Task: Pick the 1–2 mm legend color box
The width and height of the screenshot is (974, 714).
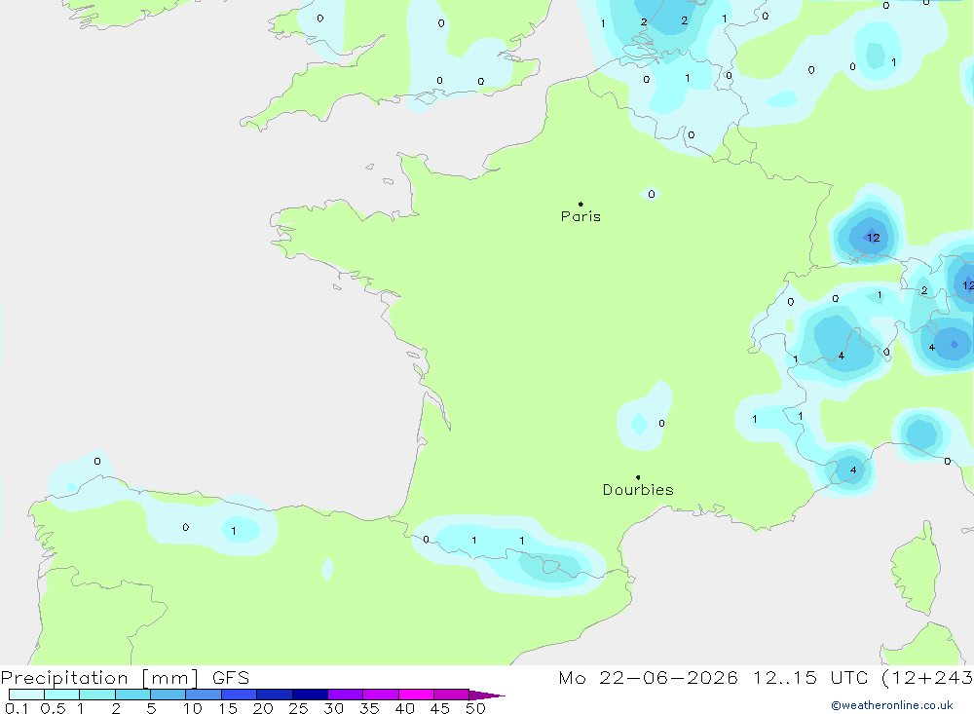Action: click(96, 695)
